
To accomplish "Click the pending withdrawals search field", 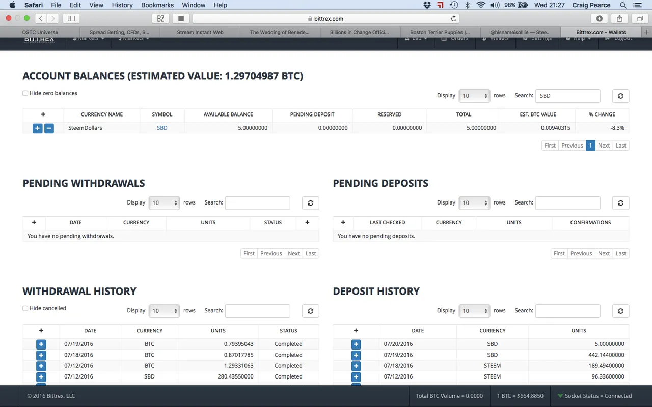I will point(257,203).
